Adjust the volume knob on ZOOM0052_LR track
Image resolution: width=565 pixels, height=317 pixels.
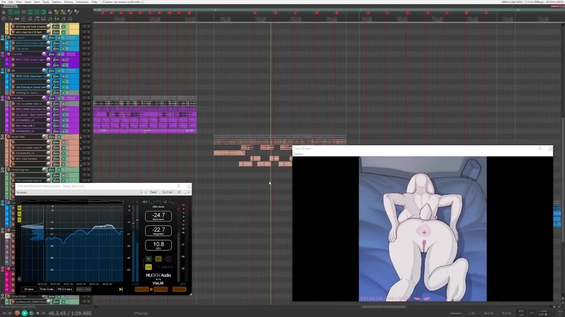point(48,120)
